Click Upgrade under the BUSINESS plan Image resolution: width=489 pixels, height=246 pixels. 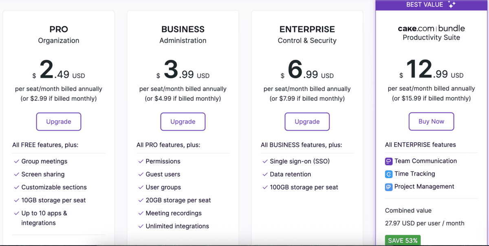coord(183,122)
